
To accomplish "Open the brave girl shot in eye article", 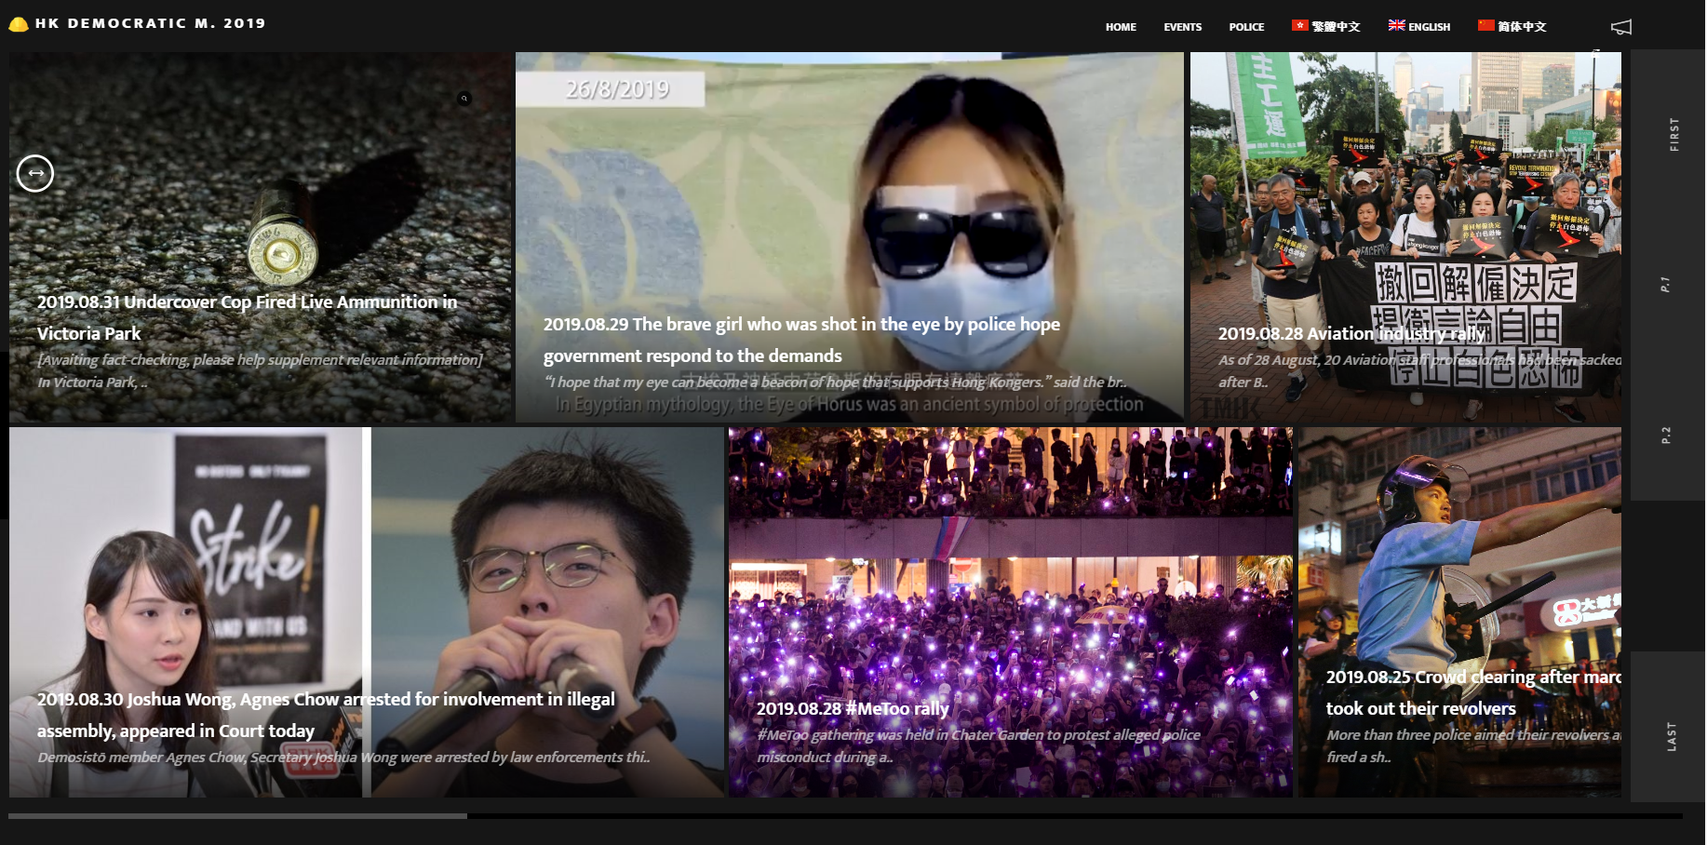I will 801,340.
